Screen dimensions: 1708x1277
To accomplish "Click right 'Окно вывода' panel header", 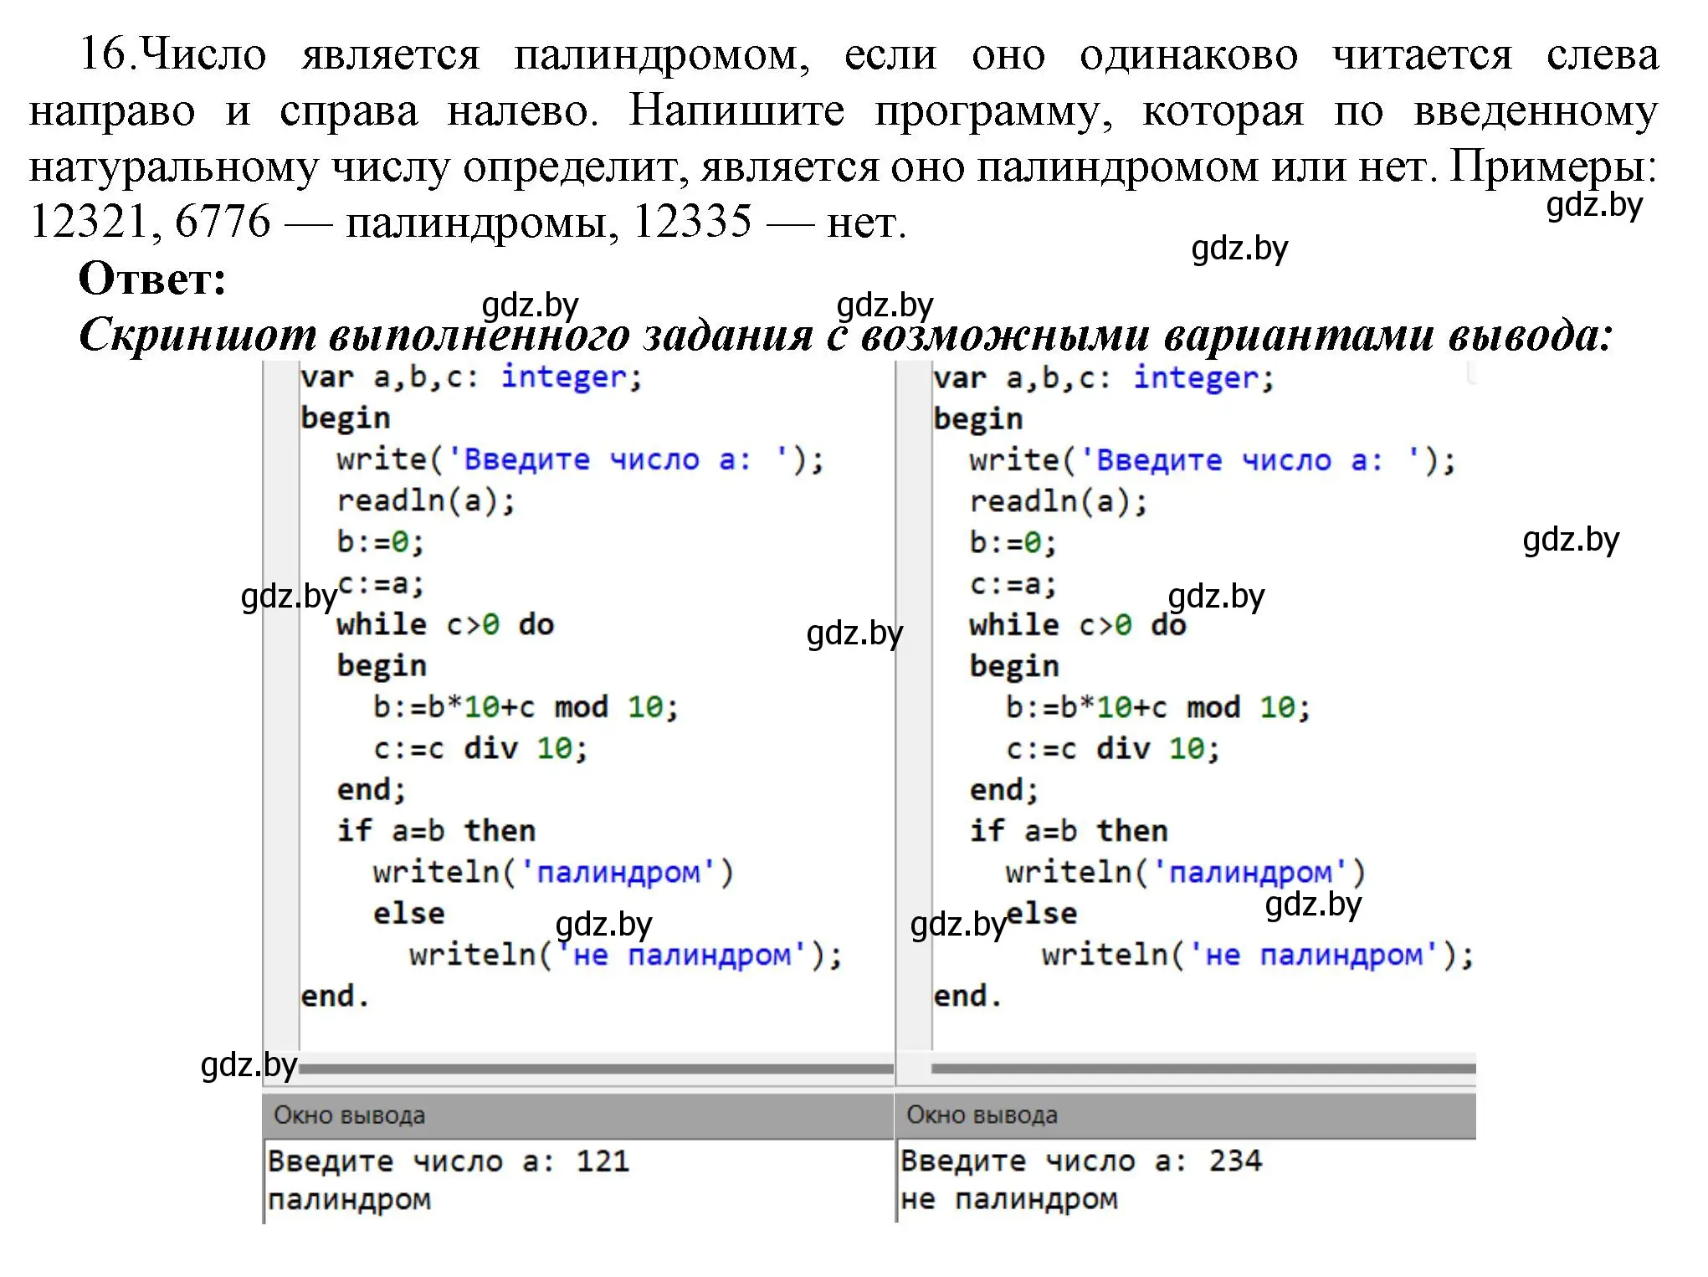I will pyautogui.click(x=1187, y=1115).
